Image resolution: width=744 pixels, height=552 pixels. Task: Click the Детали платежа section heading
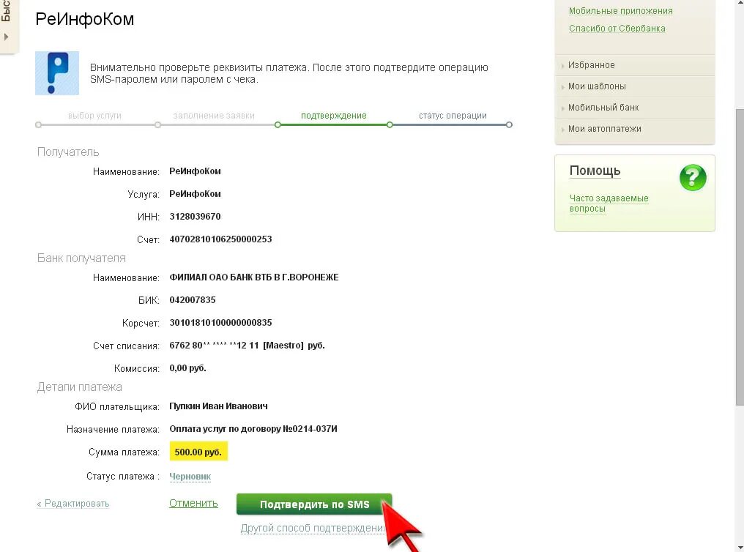(79, 387)
